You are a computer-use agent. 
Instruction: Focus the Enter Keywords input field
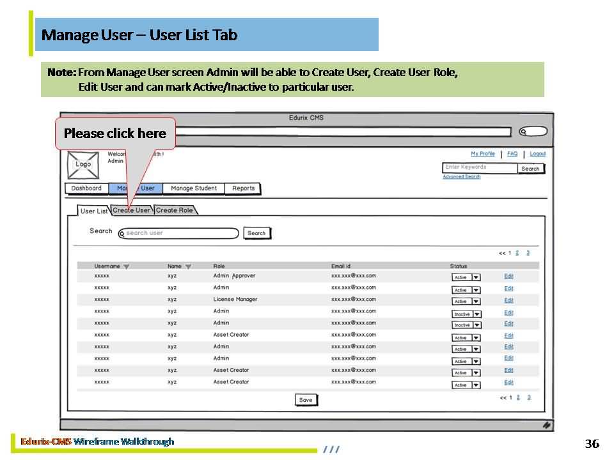pos(480,167)
